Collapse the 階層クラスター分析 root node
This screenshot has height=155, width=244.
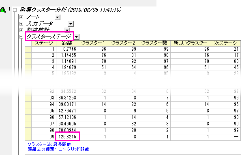click(15, 10)
